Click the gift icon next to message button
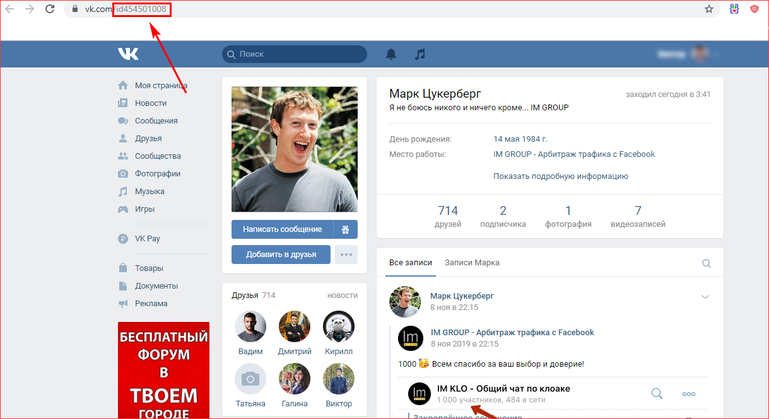The image size is (769, 419). 346,229
